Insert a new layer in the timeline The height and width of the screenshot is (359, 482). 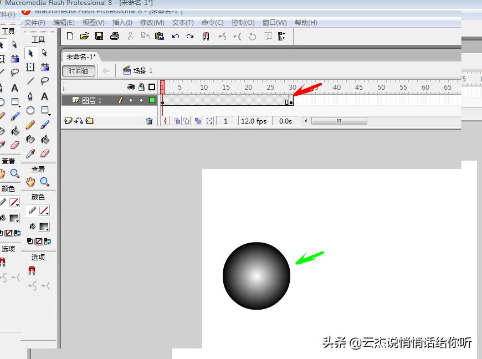(67, 121)
